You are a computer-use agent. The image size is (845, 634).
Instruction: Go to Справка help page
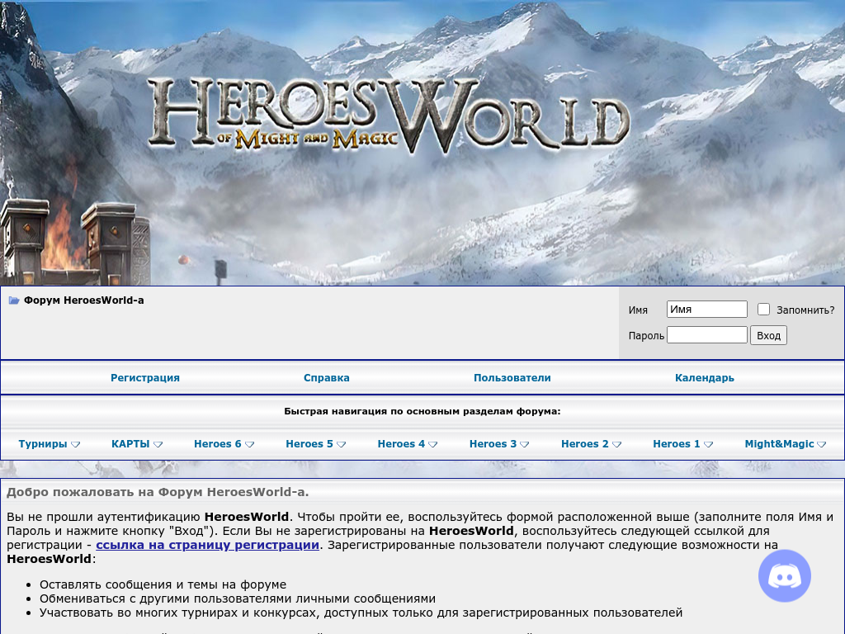click(x=327, y=378)
